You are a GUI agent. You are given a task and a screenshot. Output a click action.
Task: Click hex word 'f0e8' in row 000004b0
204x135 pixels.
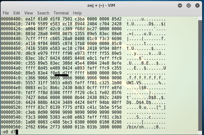pyautogui.click(x=55, y=73)
